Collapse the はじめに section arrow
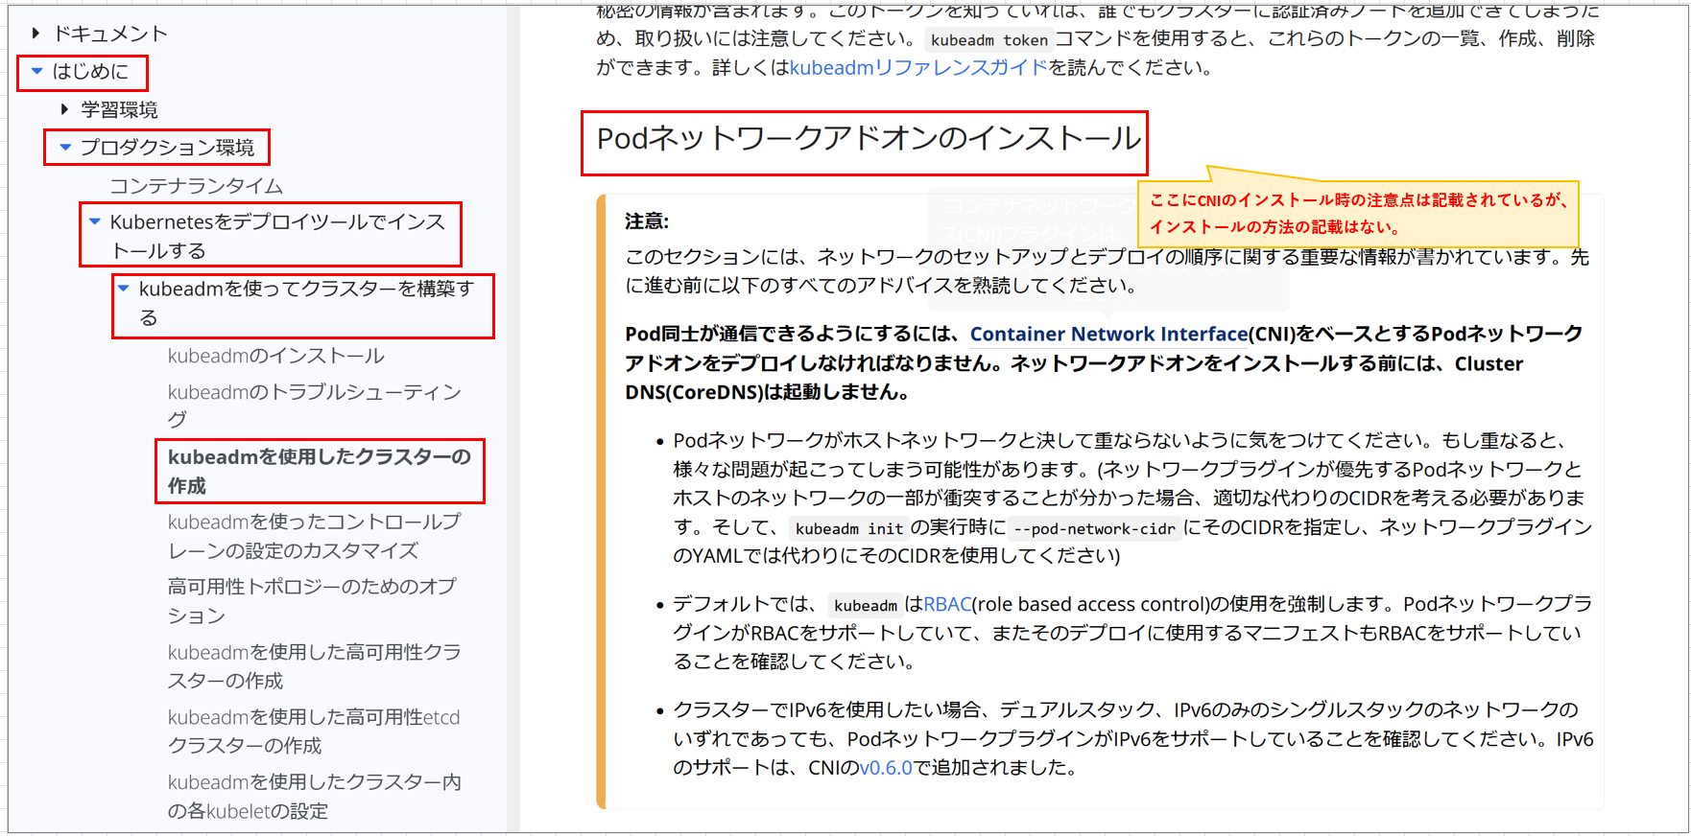Viewport: 1691px width, 836px height. pos(36,71)
